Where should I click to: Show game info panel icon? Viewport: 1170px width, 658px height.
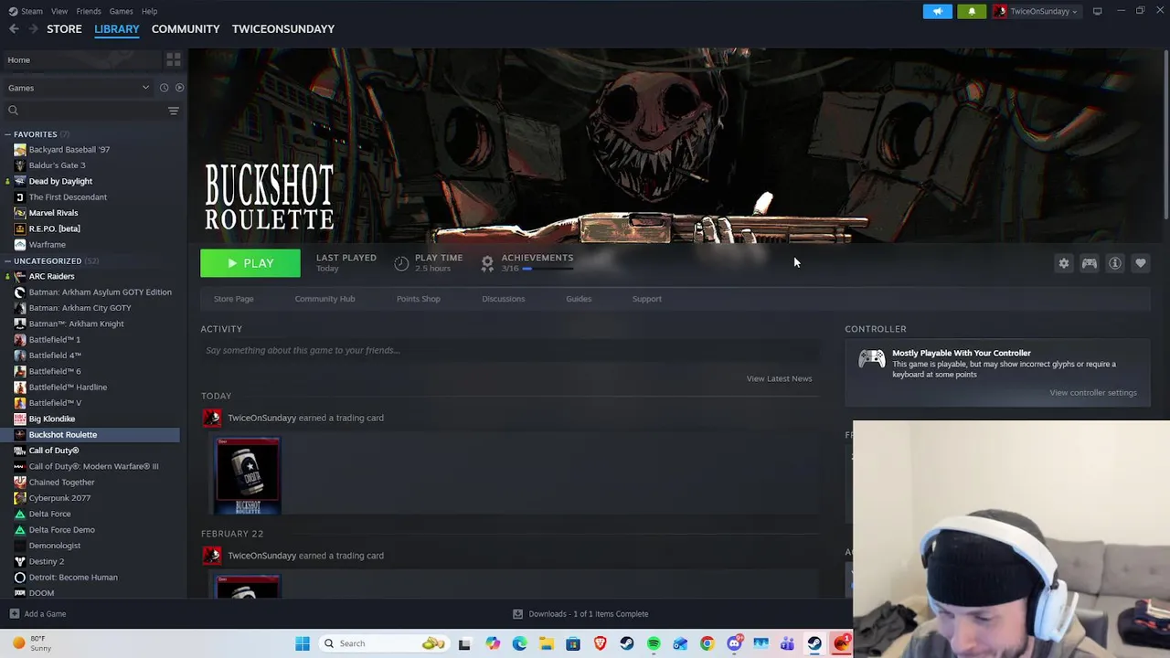coord(1115,263)
